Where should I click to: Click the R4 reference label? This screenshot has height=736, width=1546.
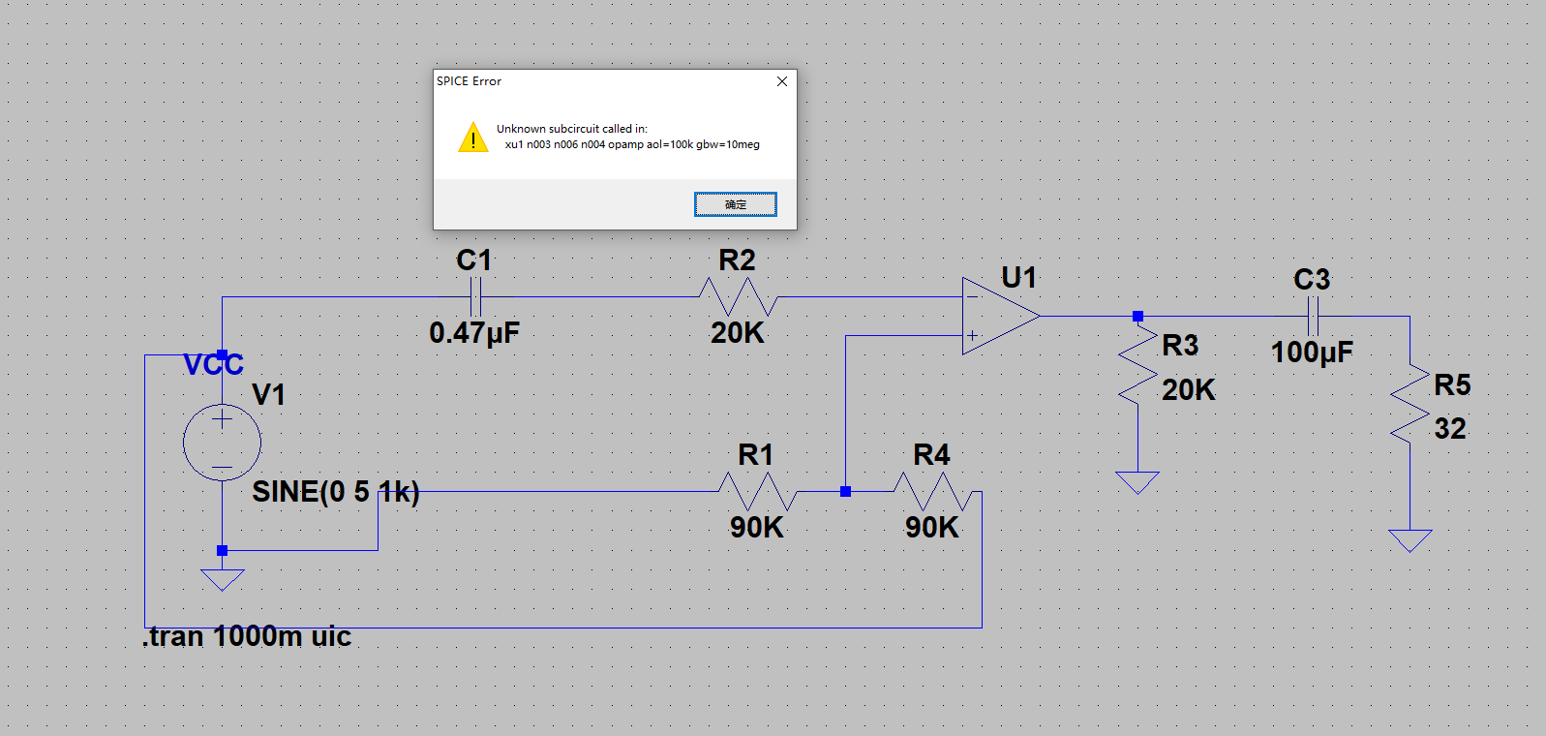tap(931, 455)
